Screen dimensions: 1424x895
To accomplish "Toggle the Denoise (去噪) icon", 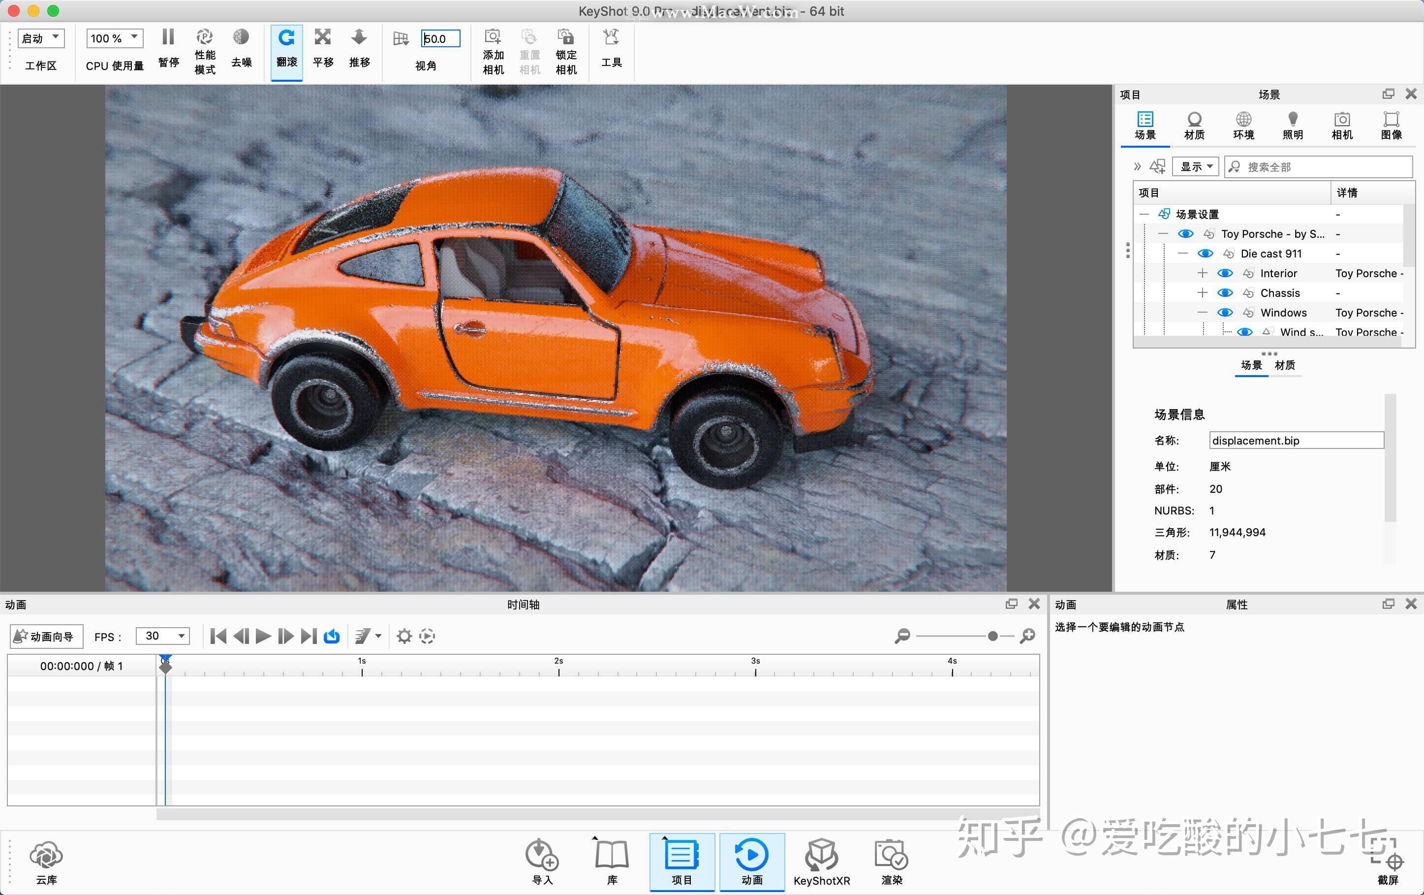I will pyautogui.click(x=241, y=37).
